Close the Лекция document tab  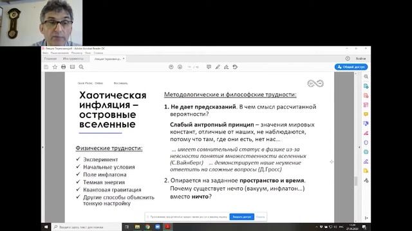(124, 58)
